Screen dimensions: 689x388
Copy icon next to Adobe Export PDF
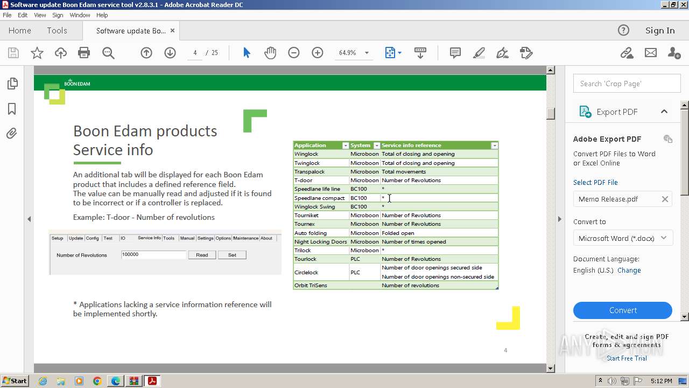pyautogui.click(x=668, y=138)
